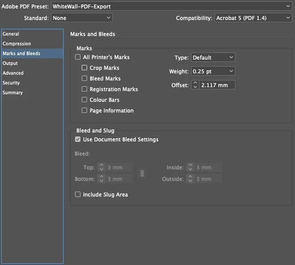Click the Outside bleed stepper arrows
This screenshot has height=265, width=295.
tap(190, 179)
